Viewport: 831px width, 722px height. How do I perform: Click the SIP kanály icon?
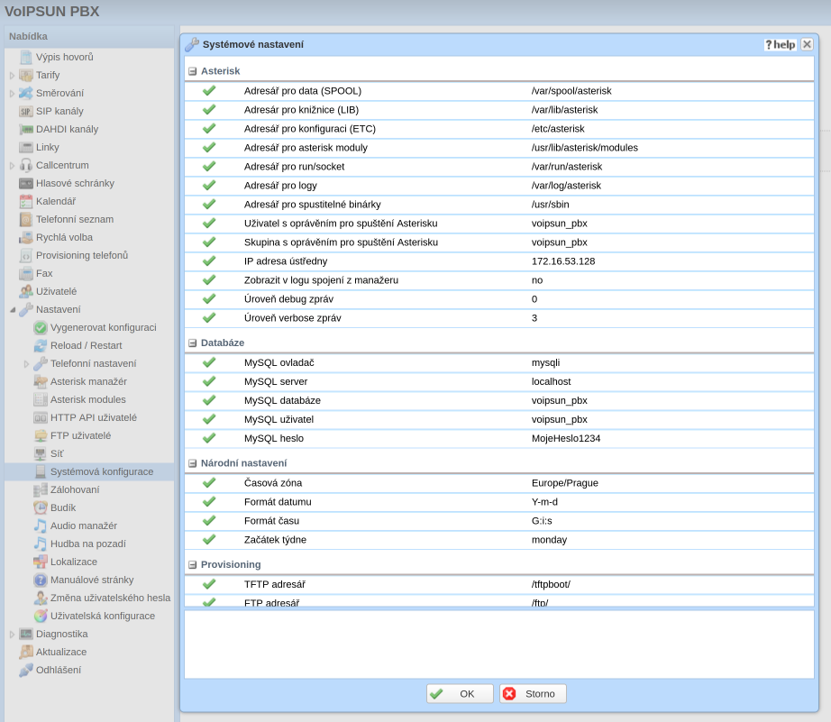[25, 112]
